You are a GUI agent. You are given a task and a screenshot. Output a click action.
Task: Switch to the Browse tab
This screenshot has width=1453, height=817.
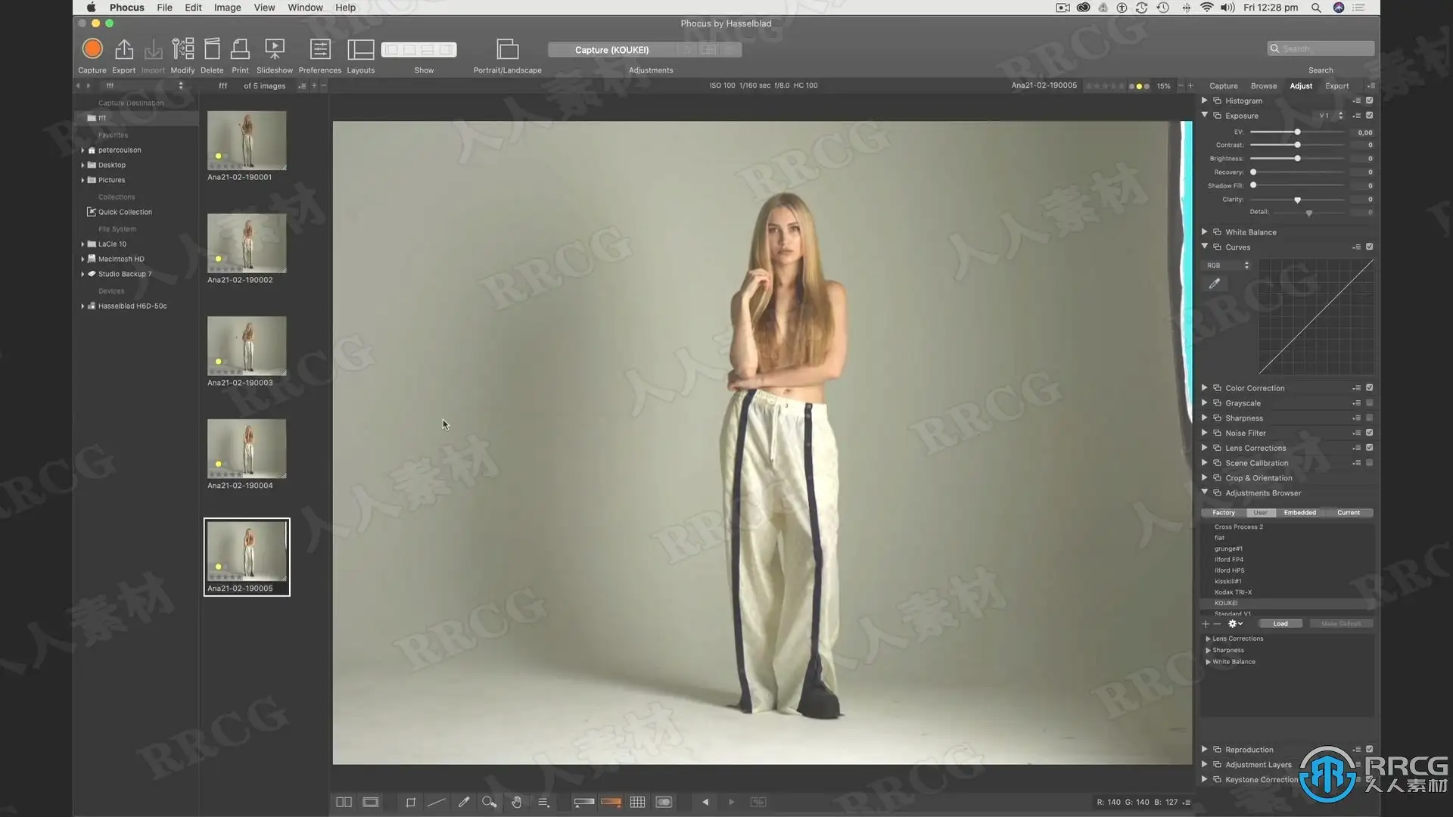point(1264,85)
